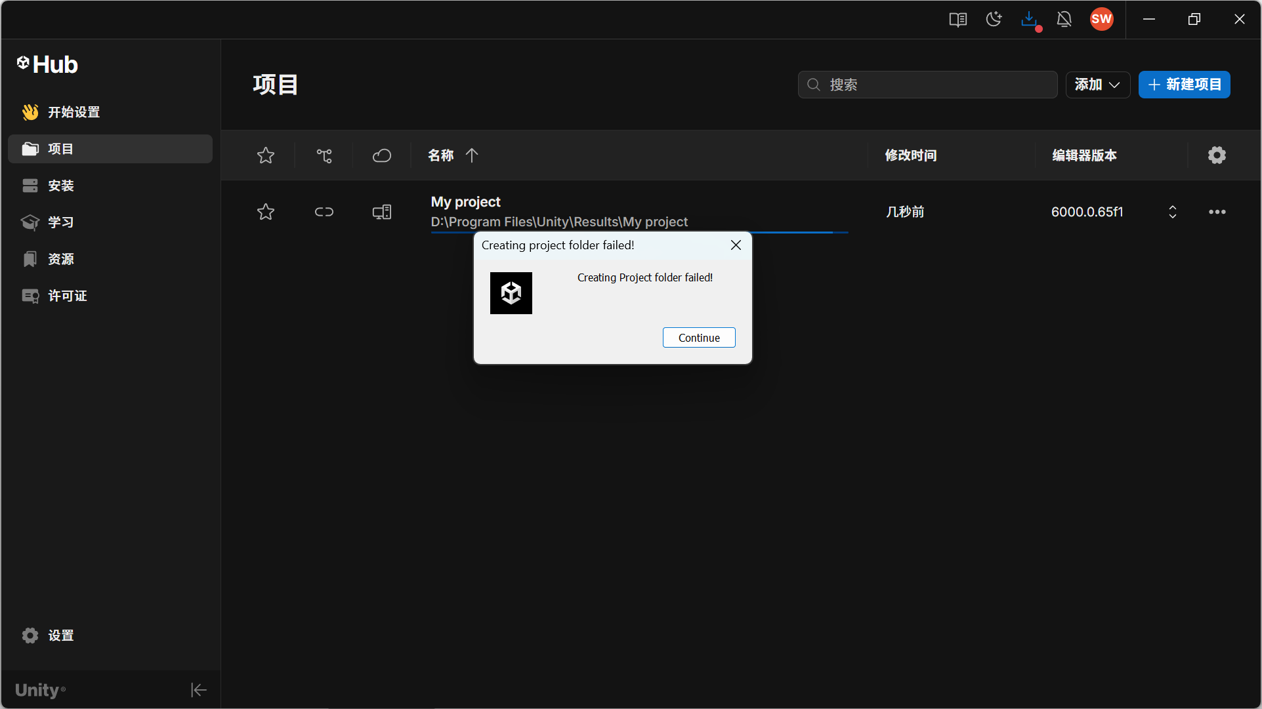Open editor version selector for 6000.0.65f1

click(1172, 212)
